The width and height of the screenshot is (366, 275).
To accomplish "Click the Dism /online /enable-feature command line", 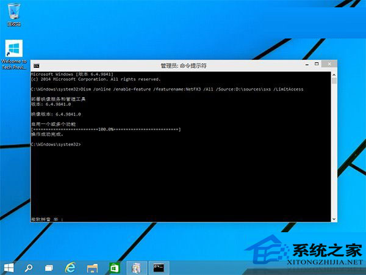I will 167,89.
